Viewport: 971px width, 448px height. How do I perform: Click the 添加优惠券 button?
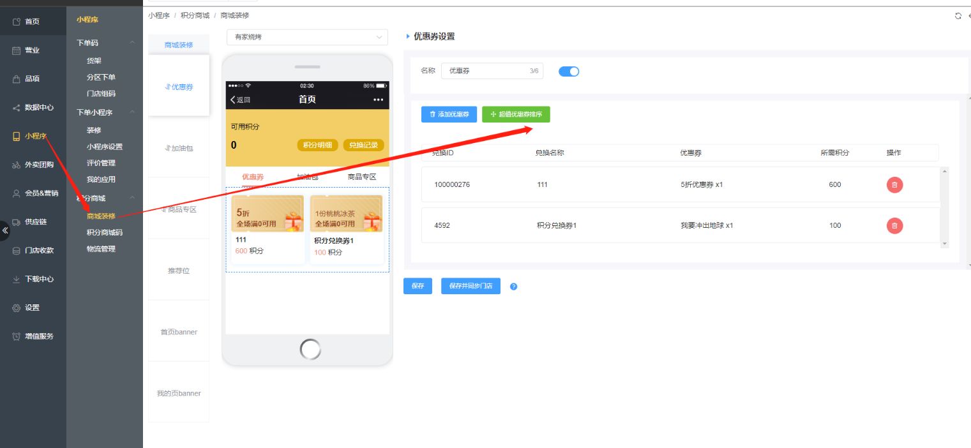449,114
